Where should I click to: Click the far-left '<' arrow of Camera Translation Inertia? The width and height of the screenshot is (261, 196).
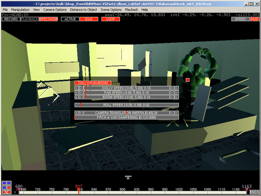pos(77,113)
